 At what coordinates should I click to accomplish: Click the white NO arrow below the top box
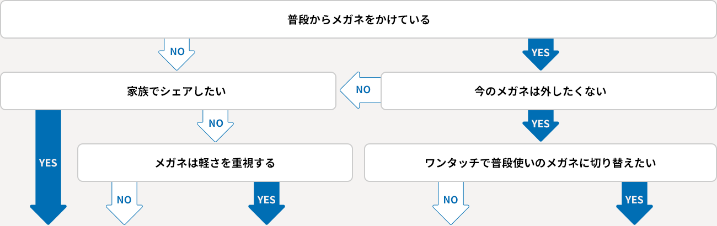(x=177, y=53)
